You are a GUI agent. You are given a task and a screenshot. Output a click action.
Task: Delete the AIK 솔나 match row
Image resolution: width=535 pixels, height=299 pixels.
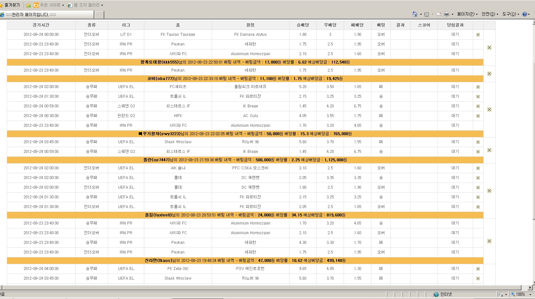478,168
